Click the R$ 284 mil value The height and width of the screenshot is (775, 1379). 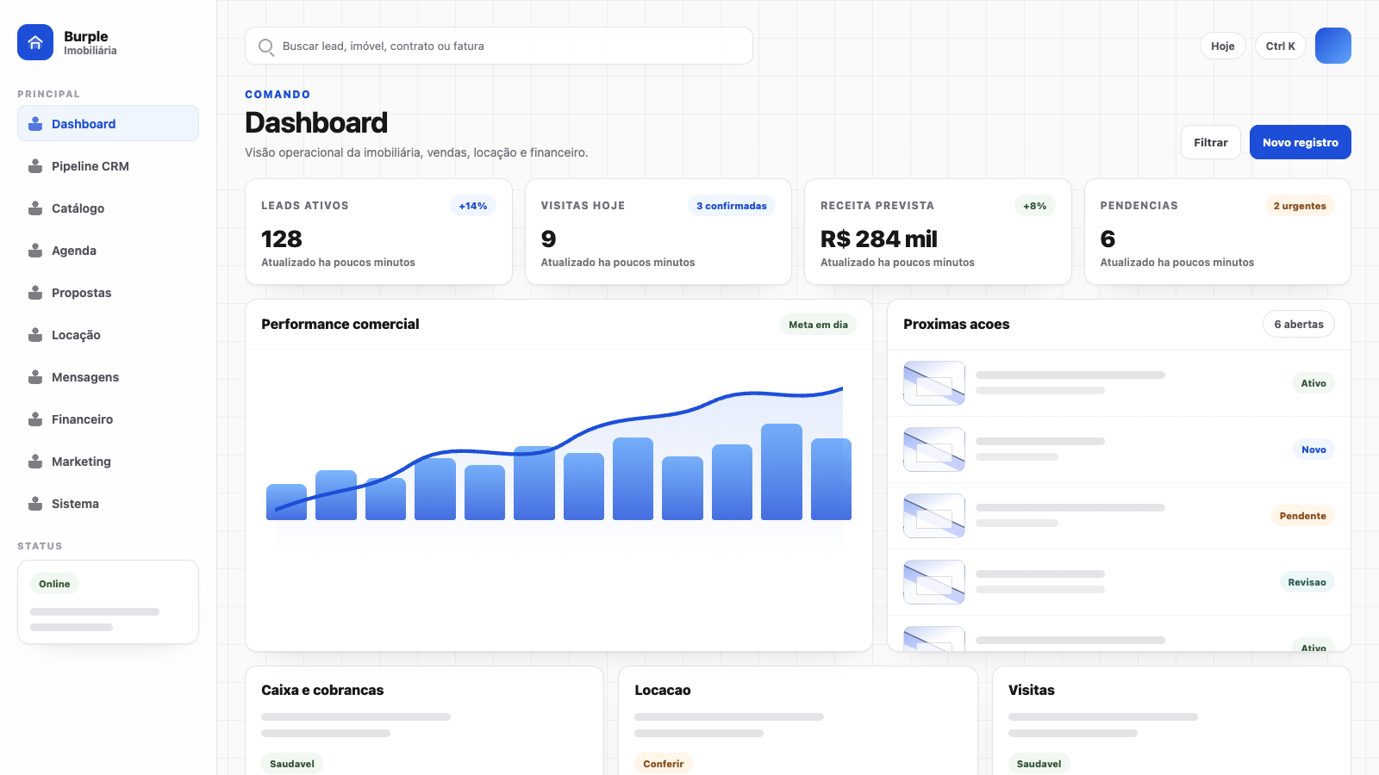(x=878, y=239)
